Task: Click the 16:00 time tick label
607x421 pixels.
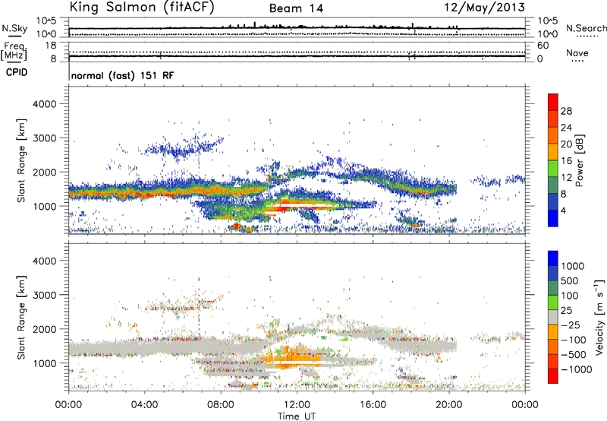Action: pyautogui.click(x=373, y=405)
